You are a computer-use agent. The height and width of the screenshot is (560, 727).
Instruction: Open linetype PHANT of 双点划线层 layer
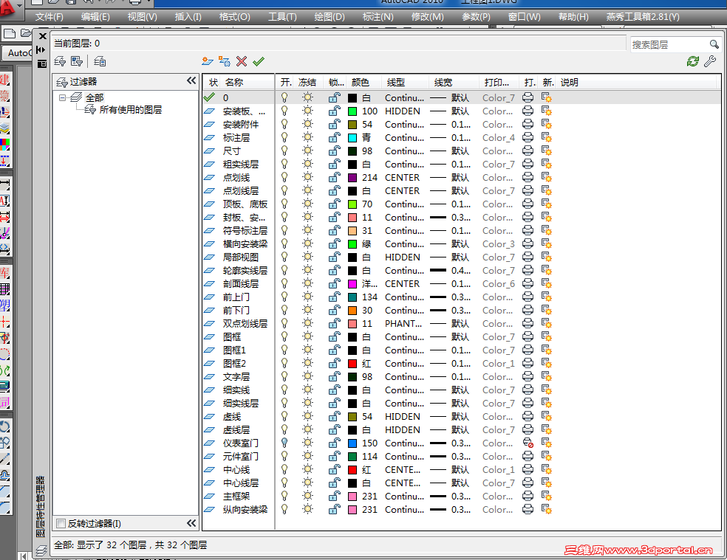tap(403, 323)
